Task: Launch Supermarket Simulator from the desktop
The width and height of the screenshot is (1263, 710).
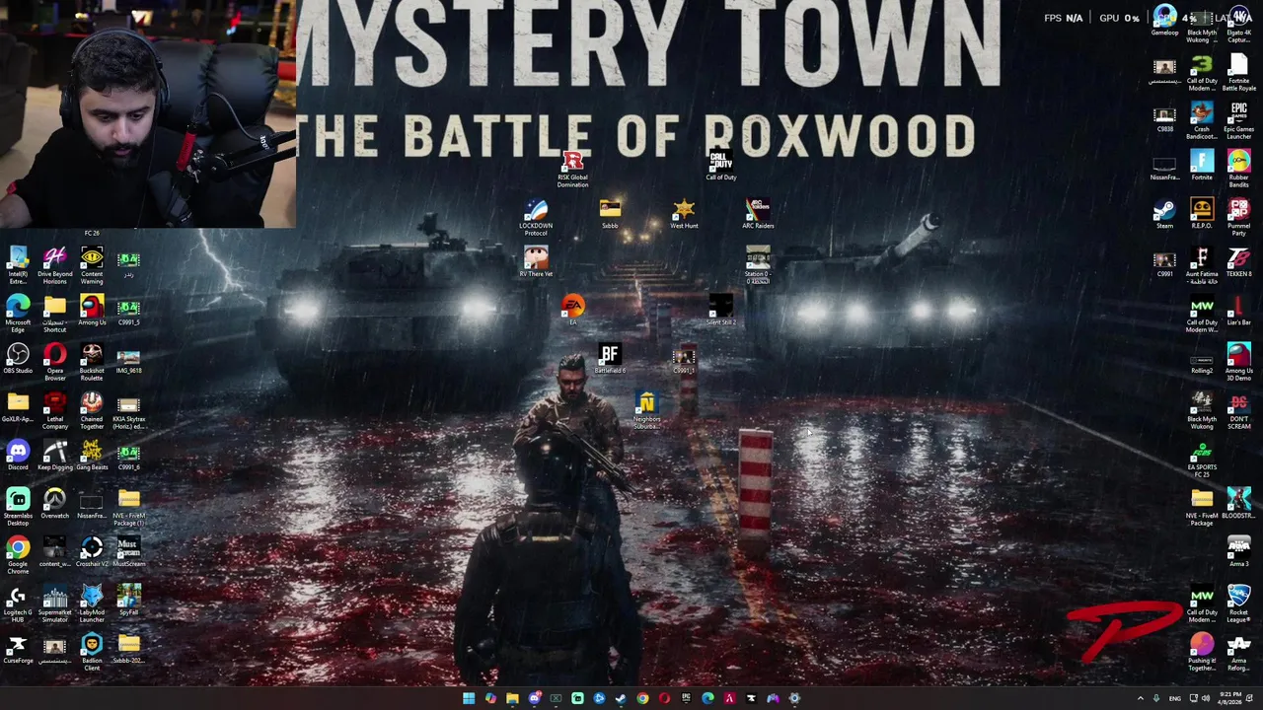Action: click(55, 603)
